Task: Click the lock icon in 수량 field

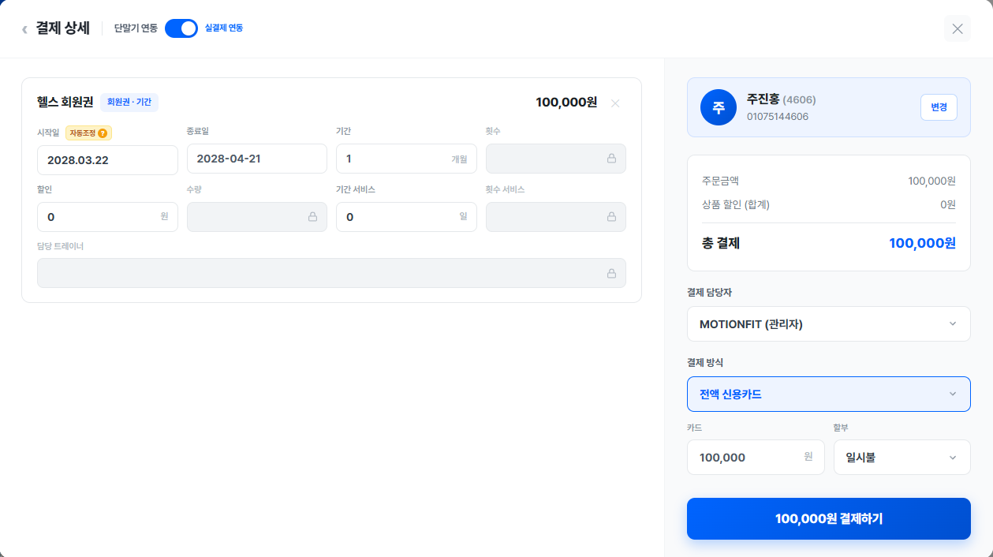Action: point(312,216)
